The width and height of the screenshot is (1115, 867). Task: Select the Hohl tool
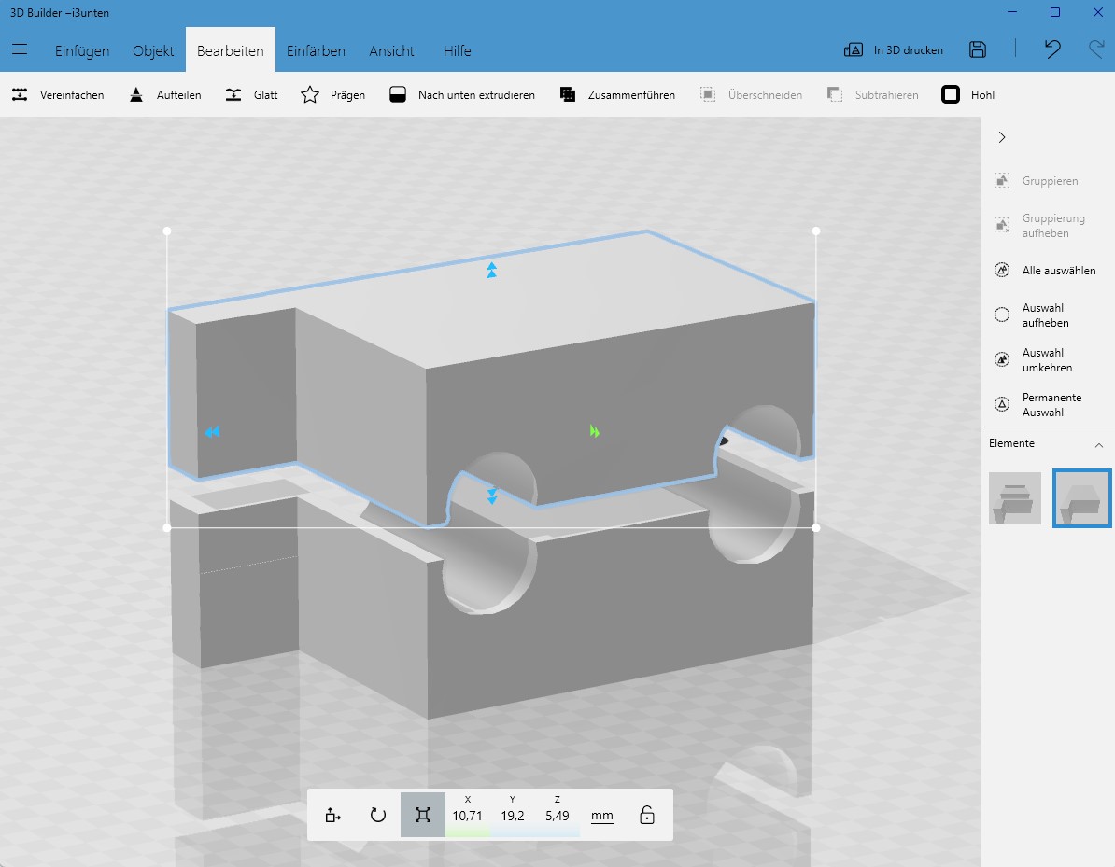pyautogui.click(x=952, y=94)
